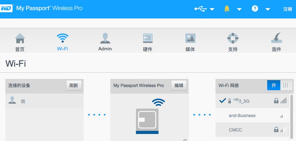
Task: Click the Wi-Fi page heading
Action: click(x=16, y=63)
